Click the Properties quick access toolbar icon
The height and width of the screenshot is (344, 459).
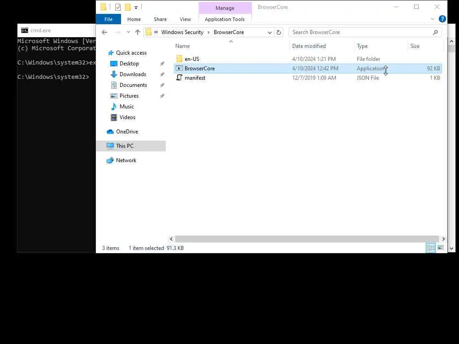pos(118,7)
